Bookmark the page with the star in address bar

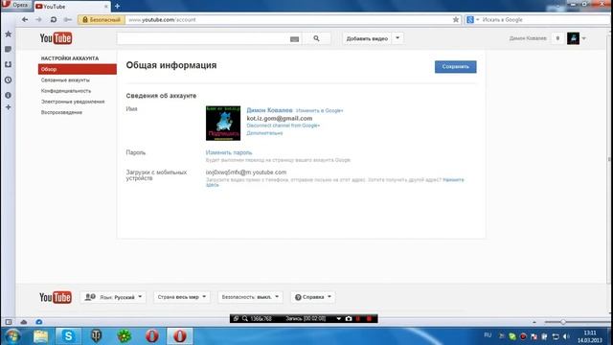[x=456, y=19]
